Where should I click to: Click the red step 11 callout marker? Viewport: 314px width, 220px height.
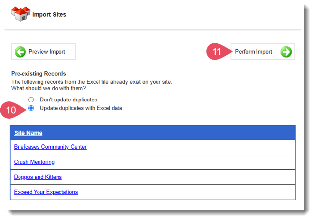(217, 52)
